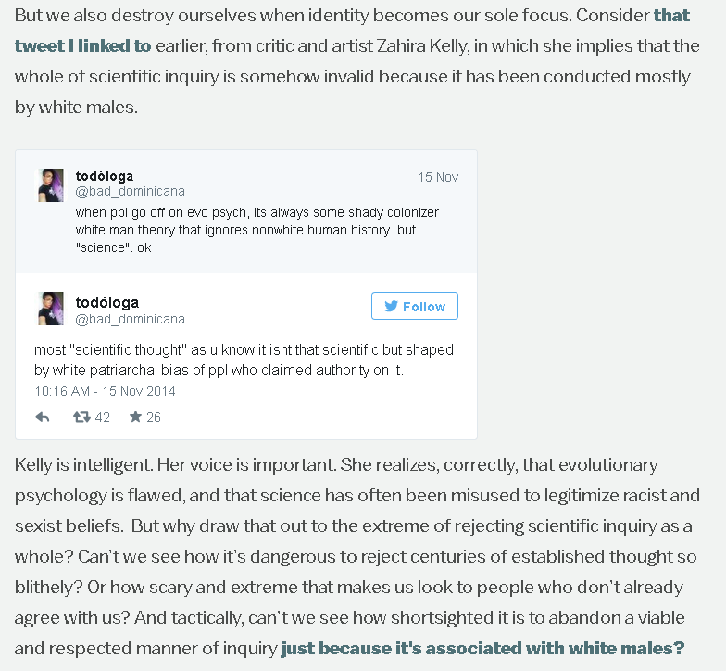Open the top tweet's profile avatar
The height and width of the screenshot is (671, 726).
(x=50, y=185)
